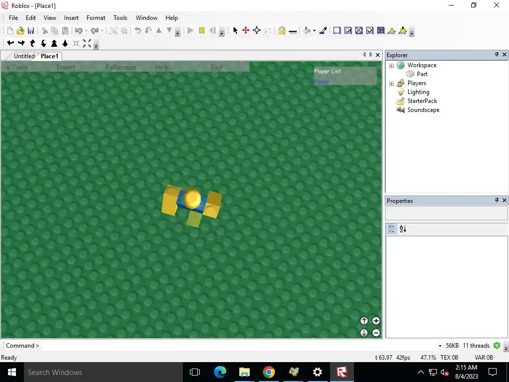The width and height of the screenshot is (509, 382).
Task: Click the New file icon
Action: pos(10,30)
